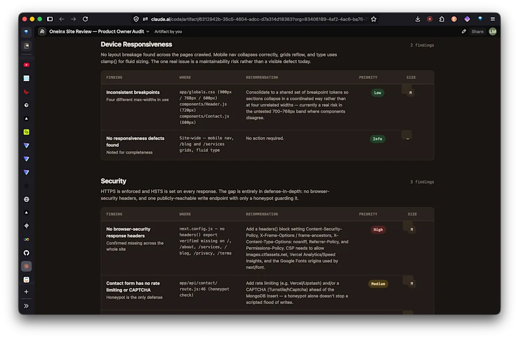
Task: Click size M in Contact form row
Action: point(412,283)
